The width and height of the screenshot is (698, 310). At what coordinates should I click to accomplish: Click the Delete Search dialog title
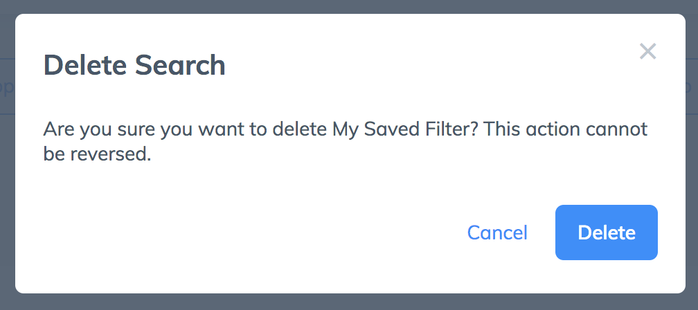[x=134, y=65]
